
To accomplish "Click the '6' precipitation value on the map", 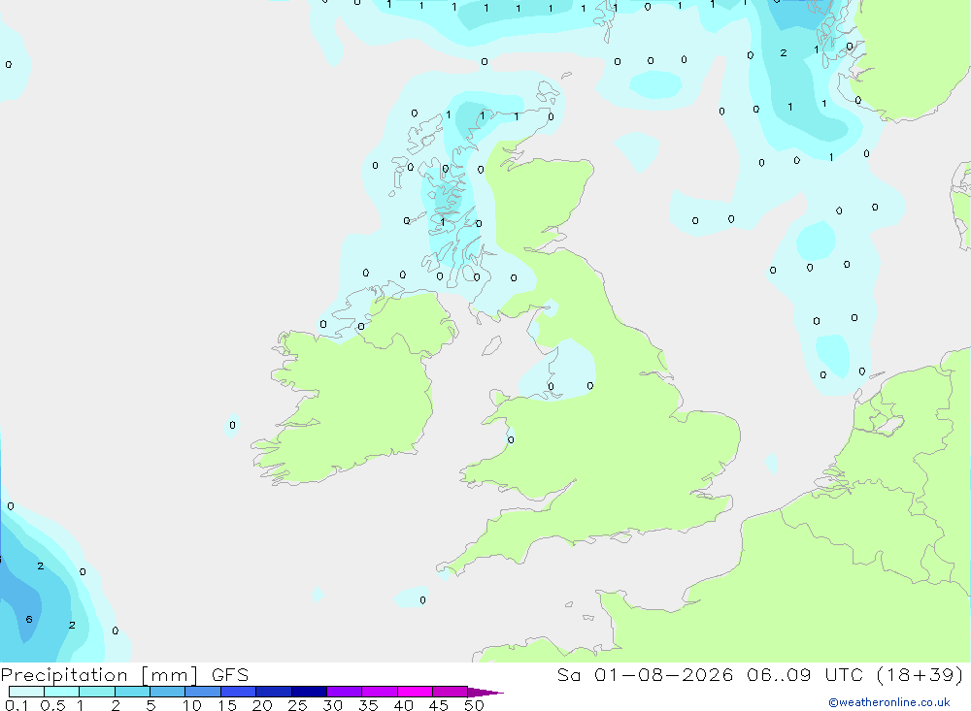I will click(x=29, y=620).
